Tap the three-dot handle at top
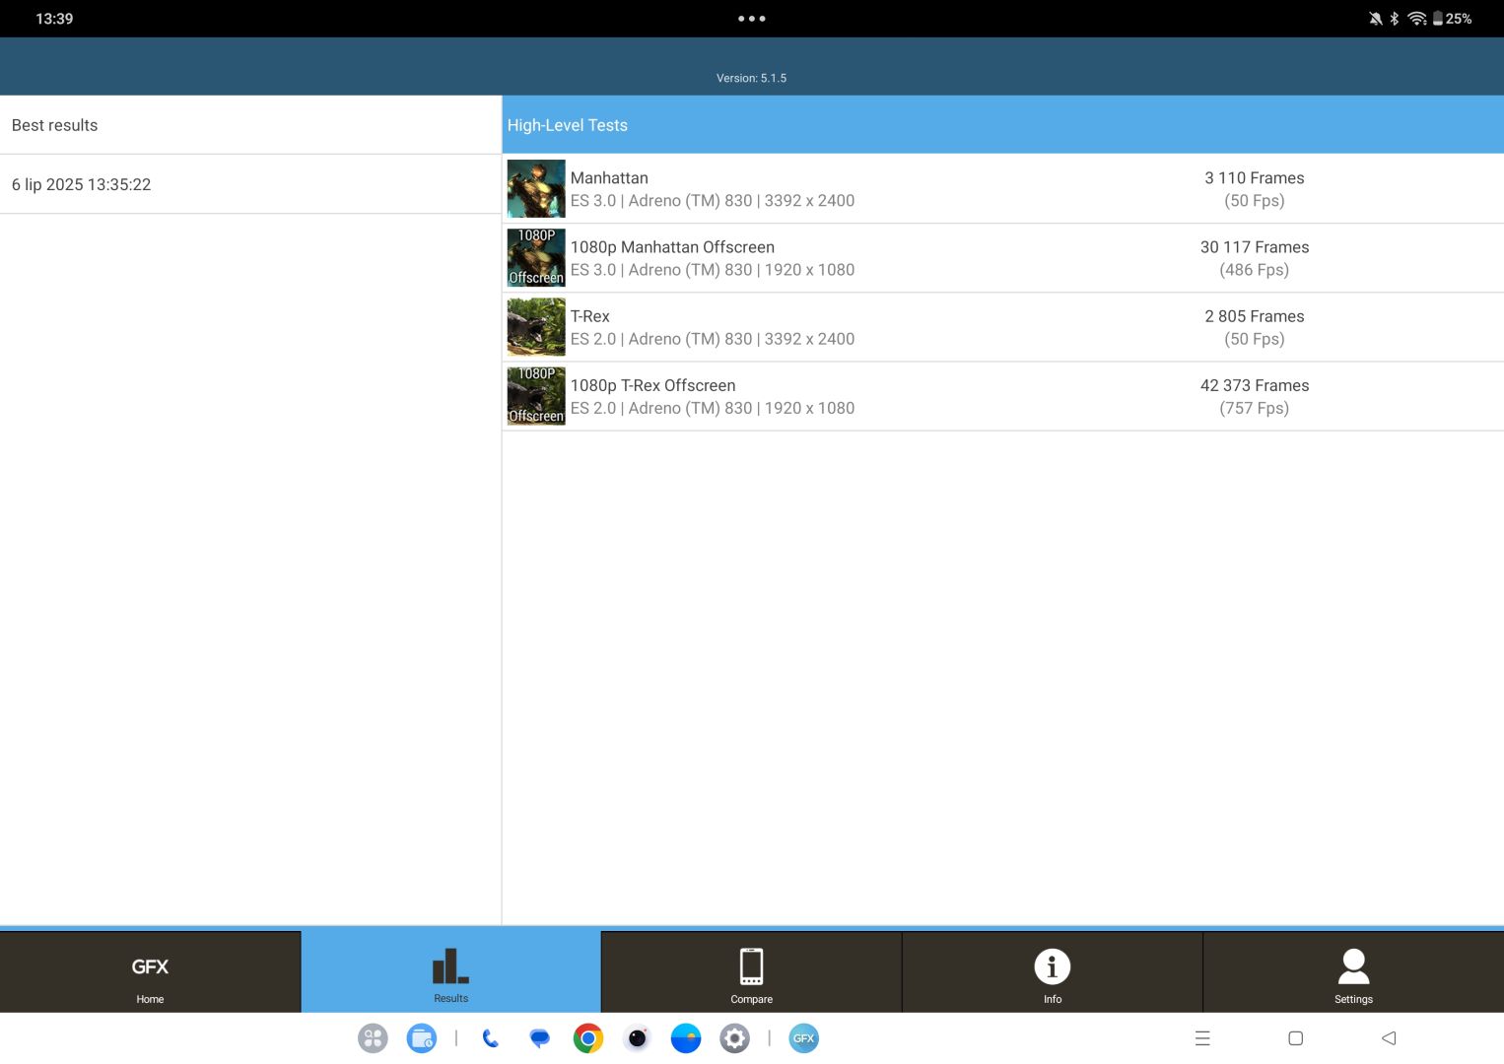The width and height of the screenshot is (1504, 1064). click(x=752, y=18)
